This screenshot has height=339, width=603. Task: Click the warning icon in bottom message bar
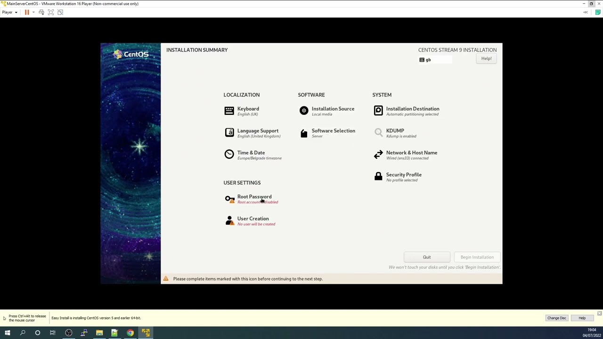click(166, 279)
